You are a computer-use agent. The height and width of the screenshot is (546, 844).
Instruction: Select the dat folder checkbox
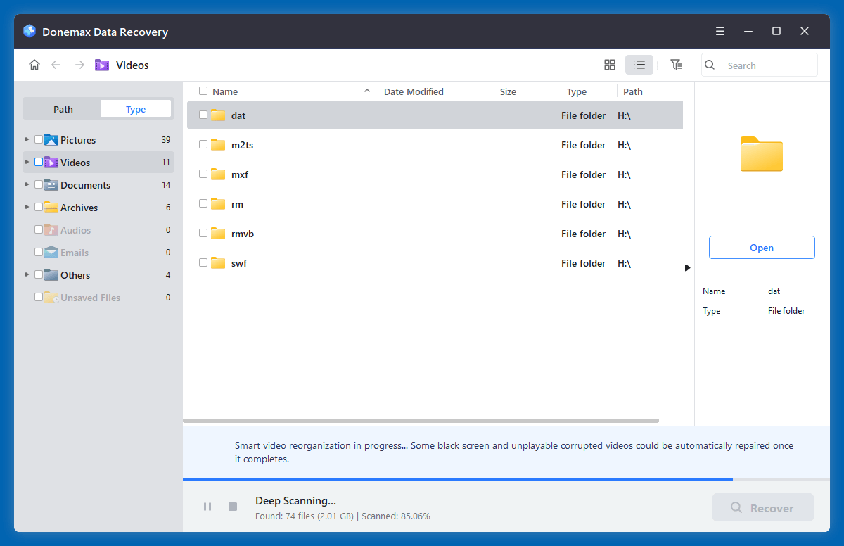[203, 115]
